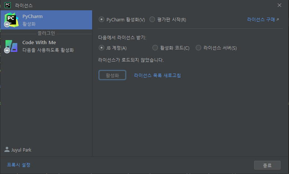Viewport: 289px width, 174px height.
Task: Click the PyCharm app icon in title bar
Action: click(x=8, y=5)
